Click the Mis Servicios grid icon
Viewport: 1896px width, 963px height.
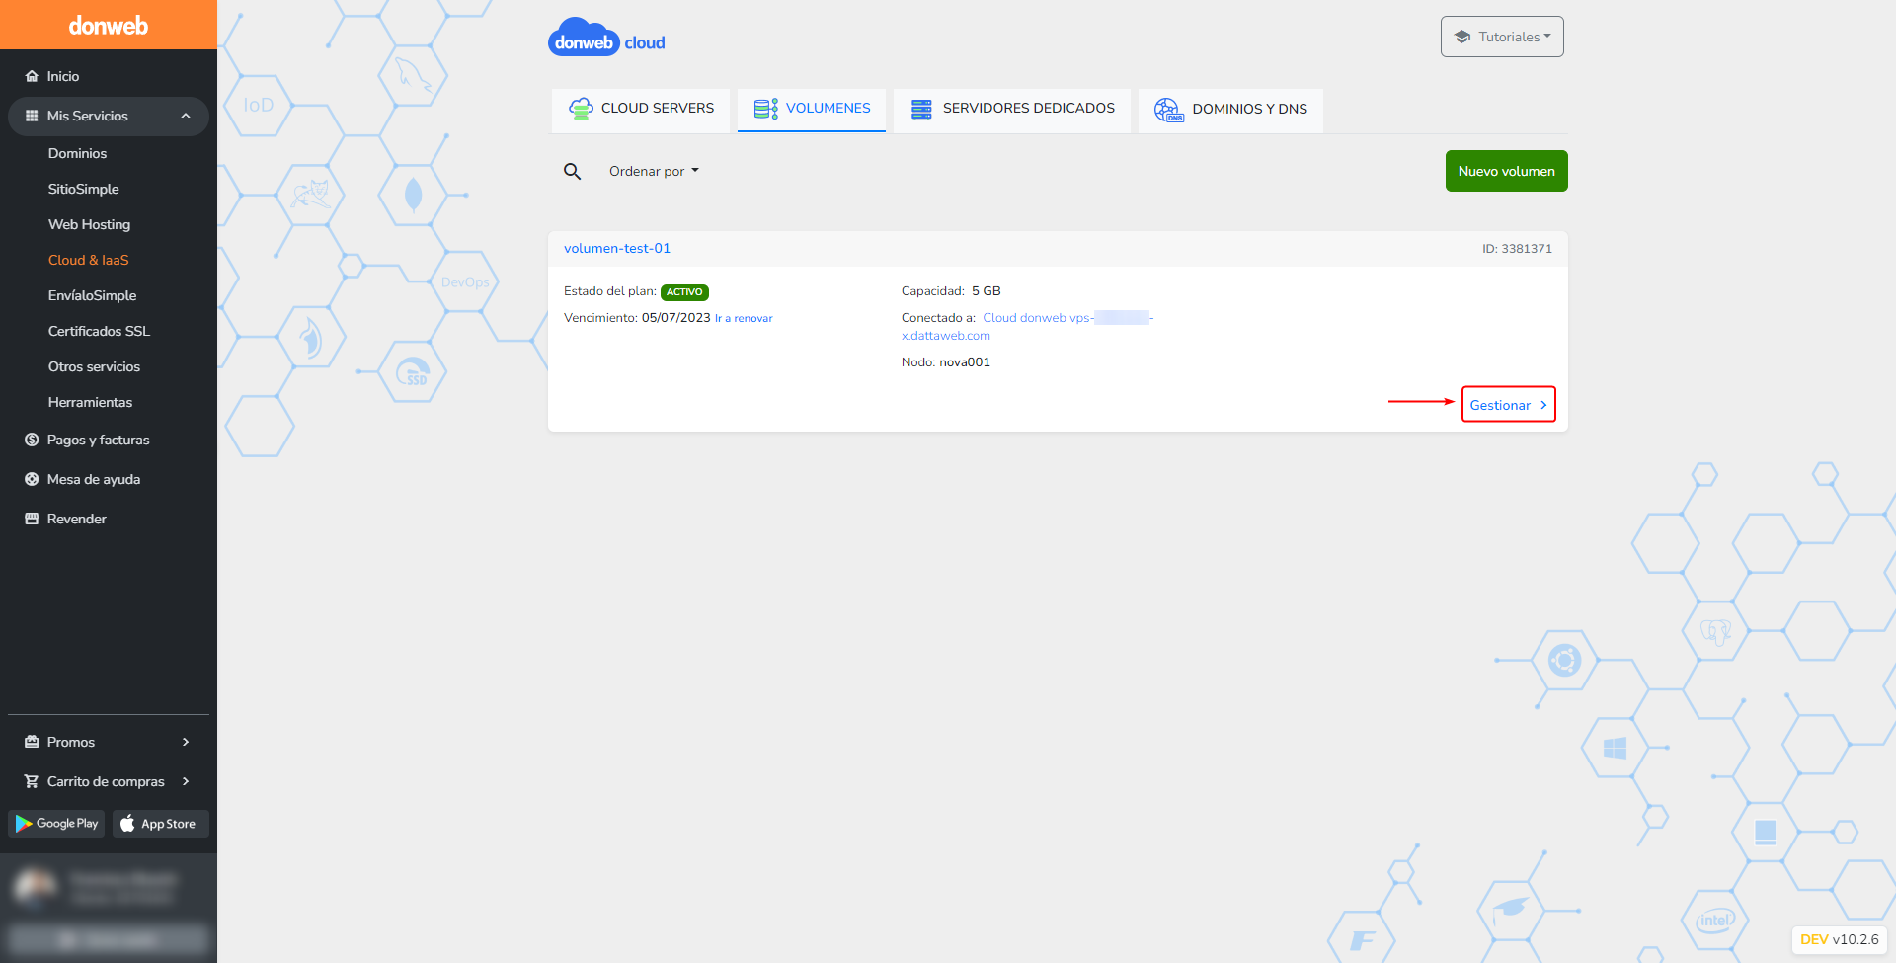[32, 116]
